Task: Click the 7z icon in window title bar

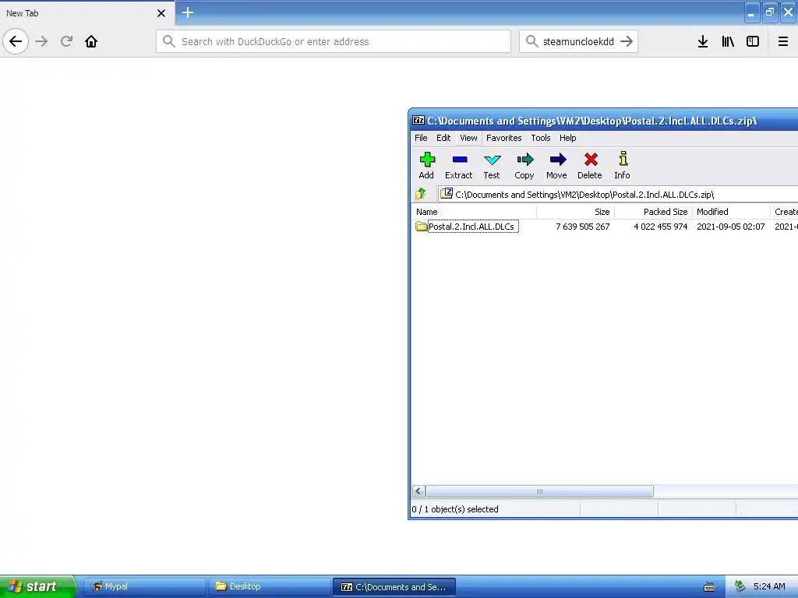Action: (x=418, y=121)
